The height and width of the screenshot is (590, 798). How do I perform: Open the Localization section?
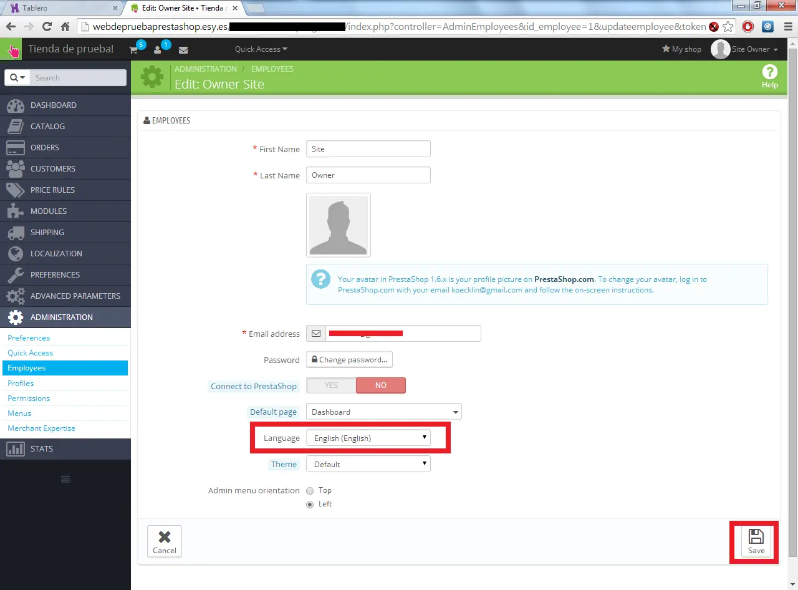coord(65,253)
